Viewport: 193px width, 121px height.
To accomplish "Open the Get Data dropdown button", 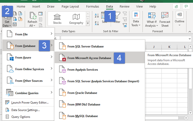I will [7, 22].
